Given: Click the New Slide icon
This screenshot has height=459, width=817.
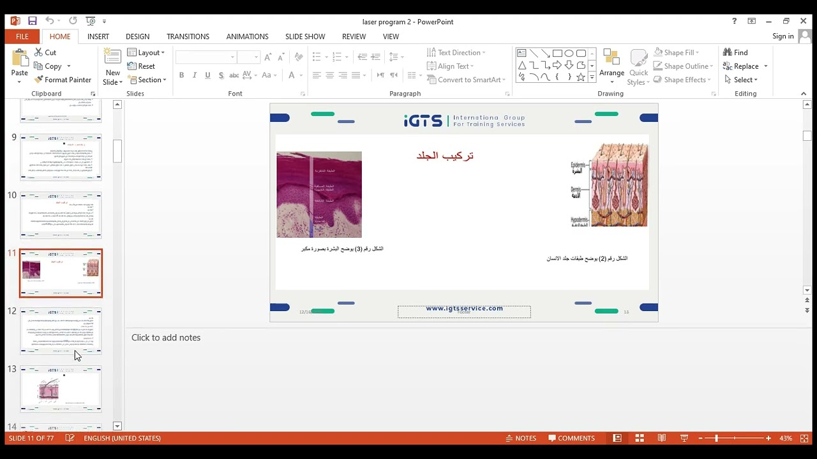Looking at the screenshot, I should click(x=112, y=57).
